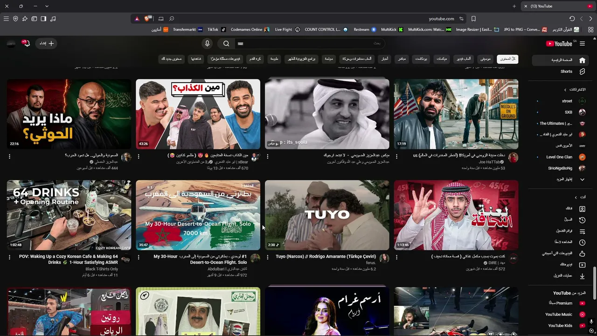Image resolution: width=597 pixels, height=336 pixels.
Task: Open the music note playlist icon in toolbar
Action: [x=53, y=19]
